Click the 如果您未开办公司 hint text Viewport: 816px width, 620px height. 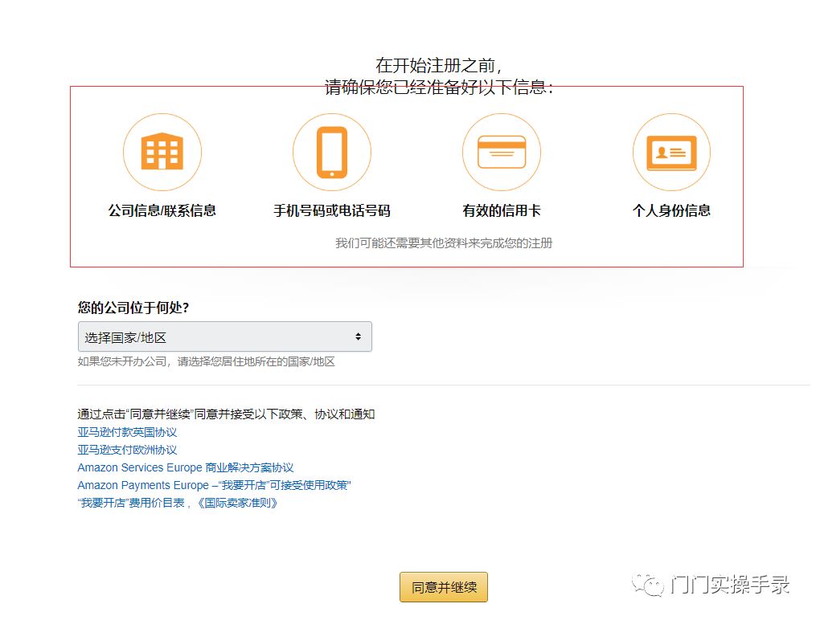[206, 361]
